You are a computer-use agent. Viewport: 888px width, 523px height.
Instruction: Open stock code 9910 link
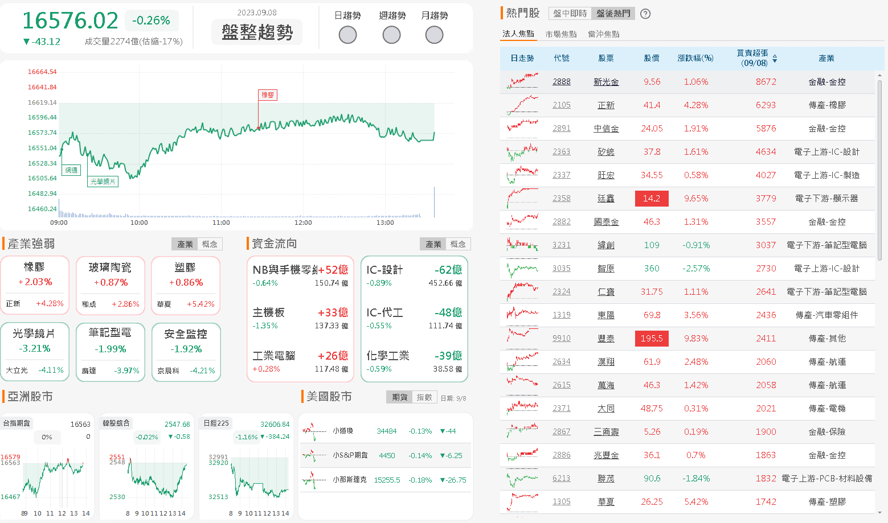(x=562, y=339)
